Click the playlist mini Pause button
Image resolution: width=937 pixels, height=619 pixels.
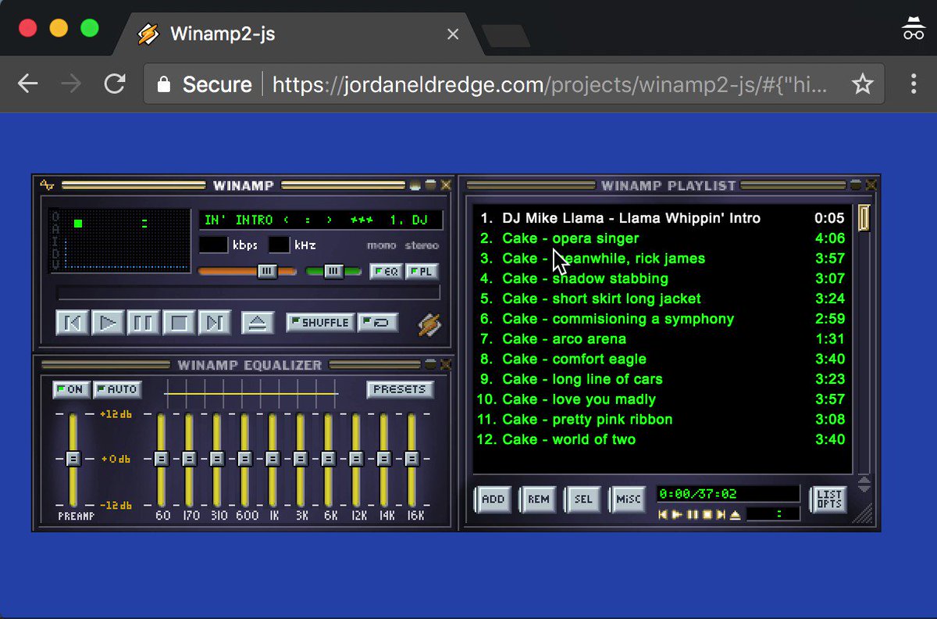click(x=692, y=514)
